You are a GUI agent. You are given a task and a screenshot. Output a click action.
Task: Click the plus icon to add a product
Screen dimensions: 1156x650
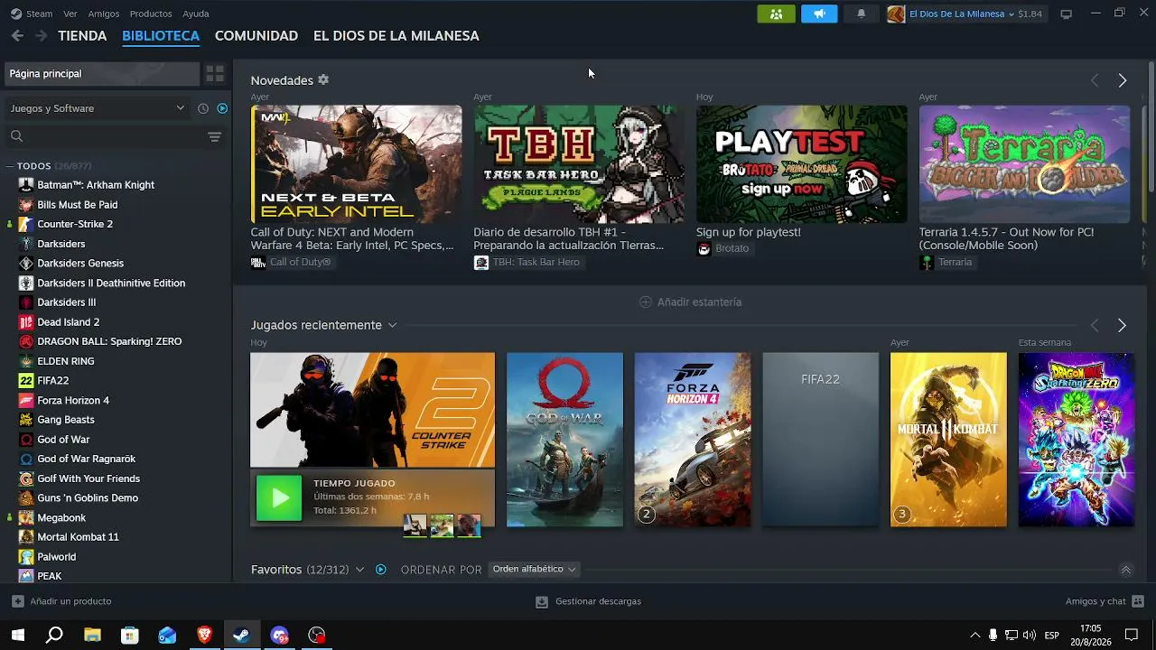click(x=18, y=601)
